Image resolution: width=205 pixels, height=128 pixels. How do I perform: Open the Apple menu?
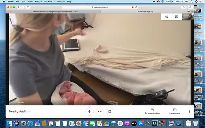[x=4, y=1]
